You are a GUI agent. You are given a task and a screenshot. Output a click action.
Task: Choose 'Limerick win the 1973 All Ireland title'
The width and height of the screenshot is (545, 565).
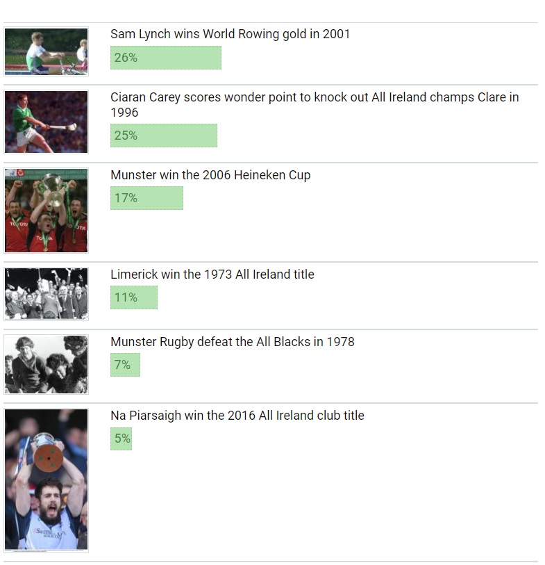[212, 274]
